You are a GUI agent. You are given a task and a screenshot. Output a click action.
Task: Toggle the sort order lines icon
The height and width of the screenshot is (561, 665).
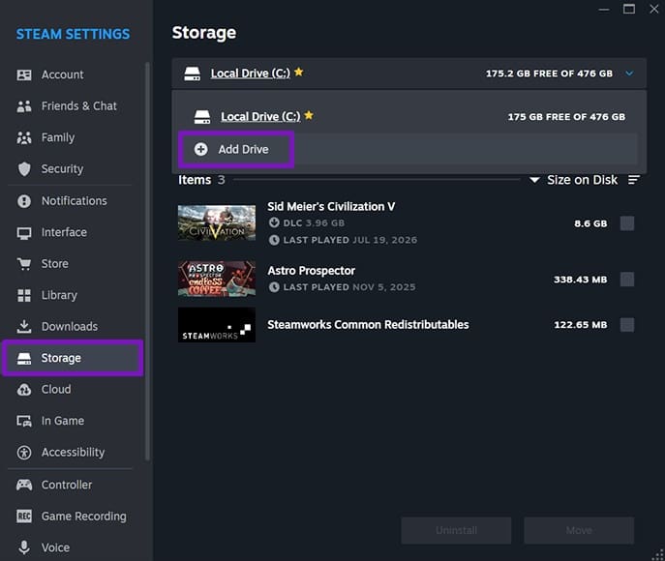[x=634, y=180]
